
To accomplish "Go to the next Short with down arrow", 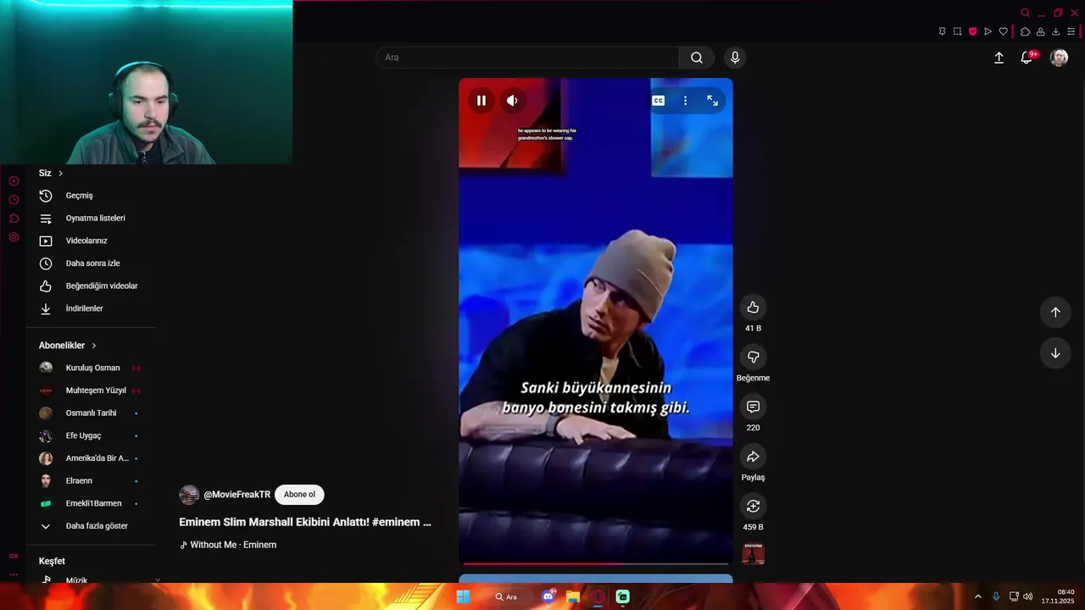I will (x=1055, y=353).
